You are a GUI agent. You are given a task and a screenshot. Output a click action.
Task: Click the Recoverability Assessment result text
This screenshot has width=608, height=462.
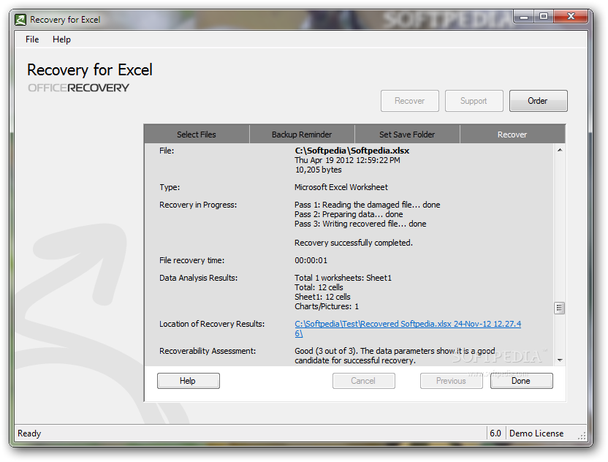pyautogui.click(x=395, y=356)
